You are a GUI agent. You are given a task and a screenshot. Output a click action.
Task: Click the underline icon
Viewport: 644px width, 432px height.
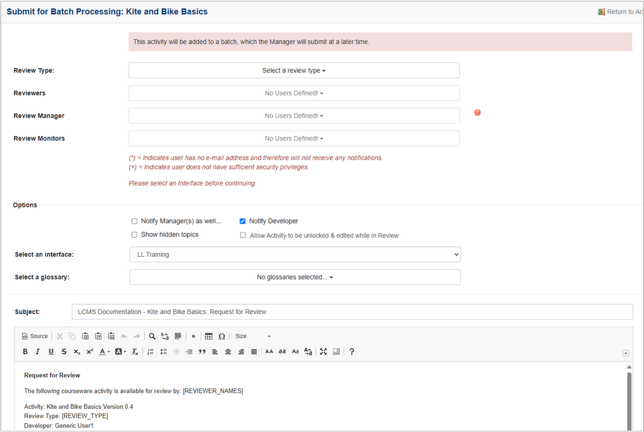[51, 352]
